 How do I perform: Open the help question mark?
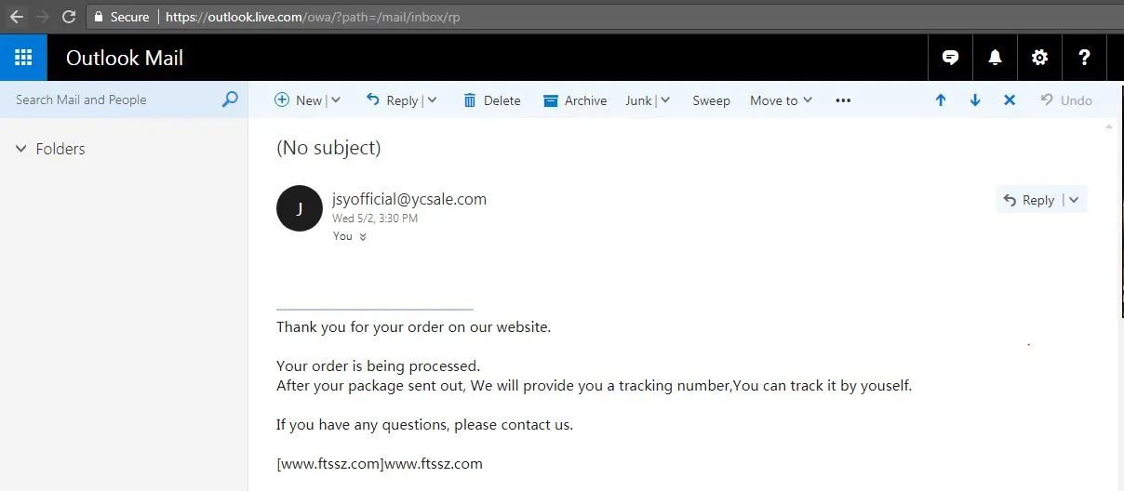[x=1084, y=58]
